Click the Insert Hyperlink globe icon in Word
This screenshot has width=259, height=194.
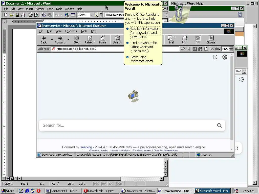click(x=67, y=15)
